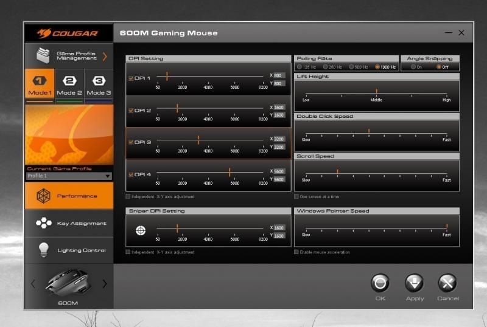Click the Cancel X icon
The image size is (487, 327).
point(447,283)
